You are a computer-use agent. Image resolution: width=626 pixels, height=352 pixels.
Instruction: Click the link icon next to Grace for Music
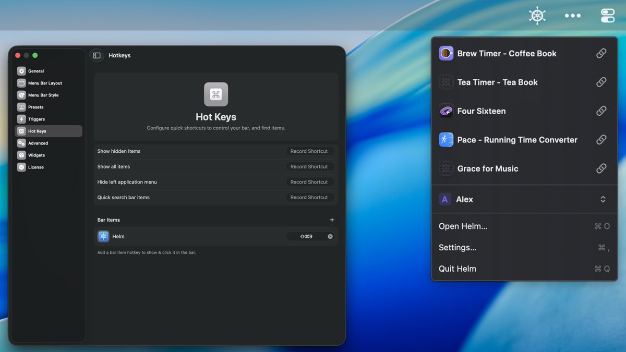pyautogui.click(x=601, y=168)
